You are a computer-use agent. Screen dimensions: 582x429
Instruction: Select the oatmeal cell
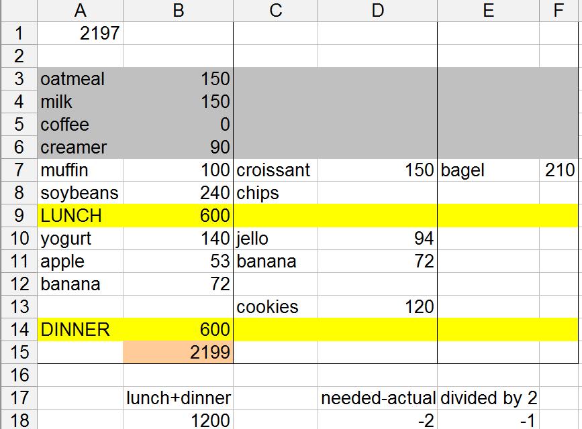tap(81, 78)
